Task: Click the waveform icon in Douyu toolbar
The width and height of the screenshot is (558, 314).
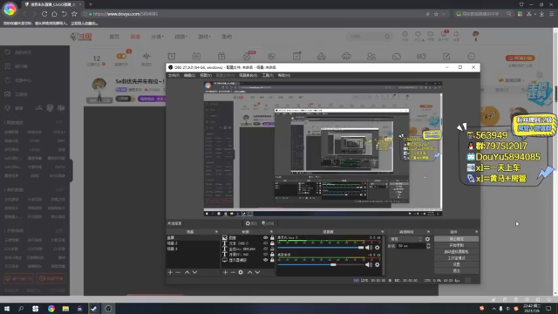Action: tap(146, 56)
